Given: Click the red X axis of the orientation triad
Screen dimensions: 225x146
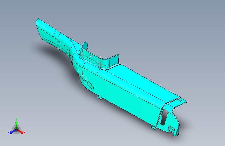Looking at the screenshot, I should coord(20,131).
